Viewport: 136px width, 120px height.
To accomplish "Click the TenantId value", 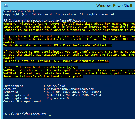I will pos(74,92).
